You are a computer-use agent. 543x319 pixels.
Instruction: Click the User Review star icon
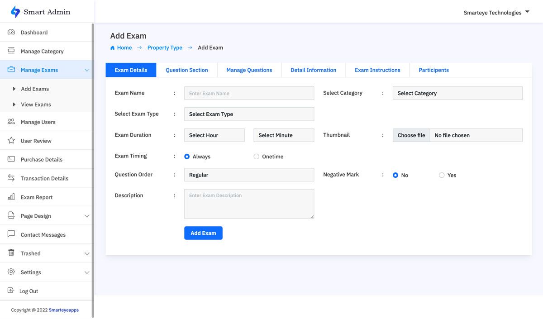[x=11, y=141]
